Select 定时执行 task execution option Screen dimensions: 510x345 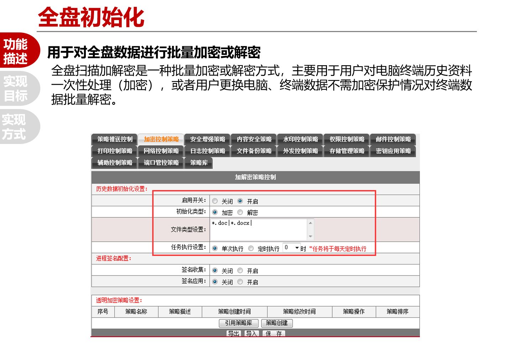click(251, 248)
